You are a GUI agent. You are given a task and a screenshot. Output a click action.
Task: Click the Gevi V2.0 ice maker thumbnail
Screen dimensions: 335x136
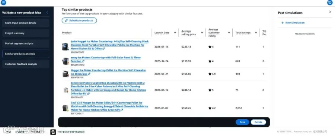[65, 108]
